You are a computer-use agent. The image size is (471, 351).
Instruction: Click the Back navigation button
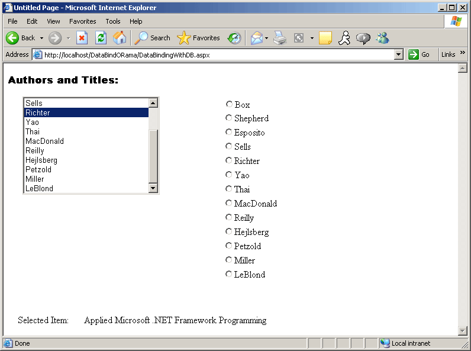(21, 38)
